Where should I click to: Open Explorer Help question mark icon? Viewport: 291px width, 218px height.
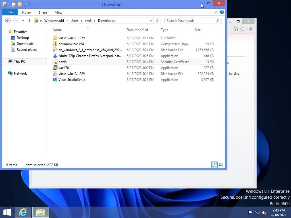coord(222,12)
